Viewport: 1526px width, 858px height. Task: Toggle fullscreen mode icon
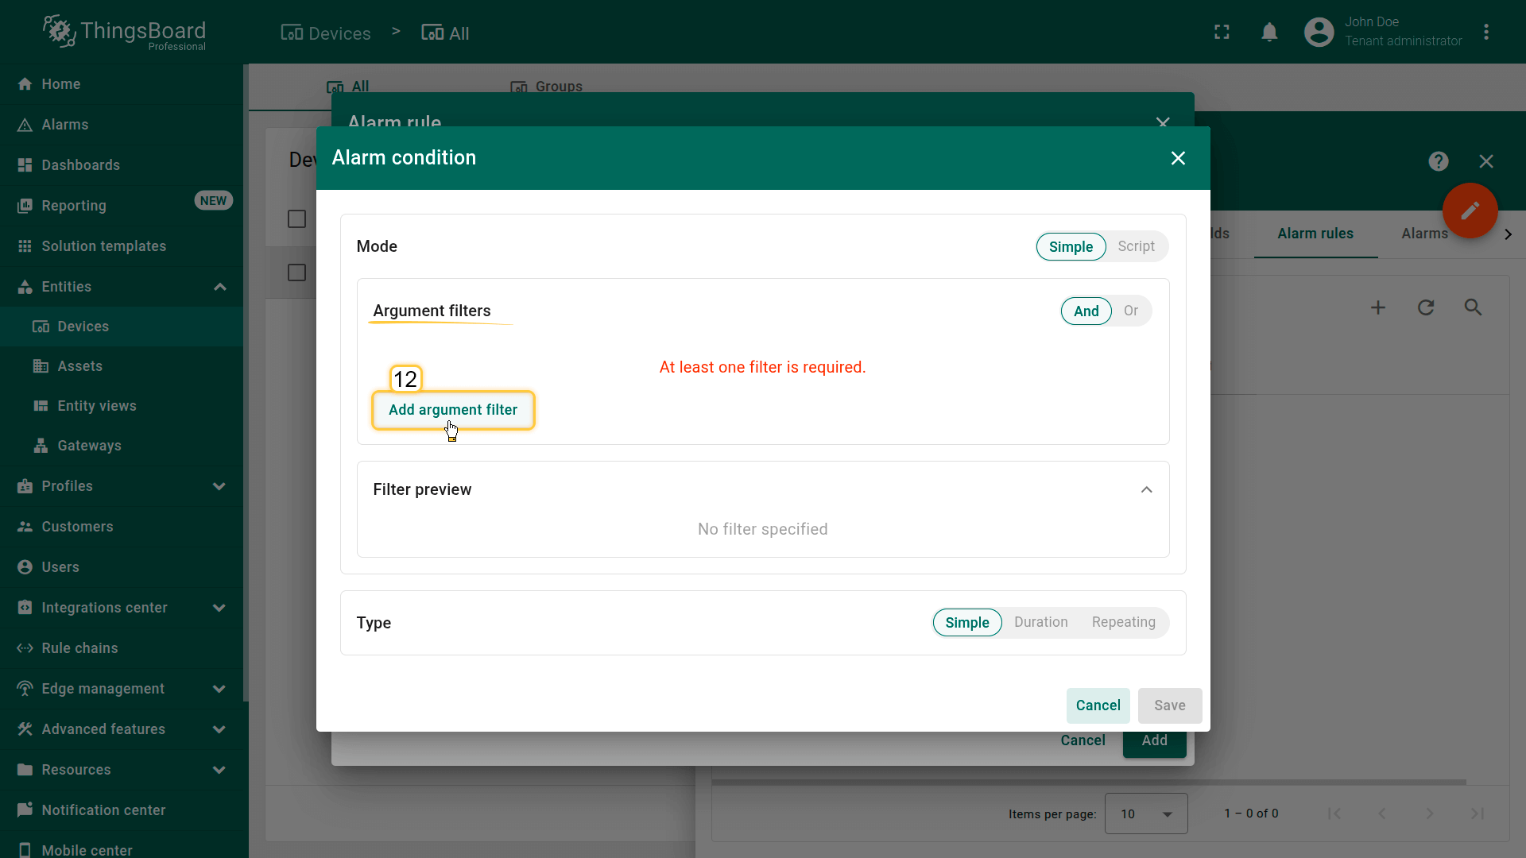(1222, 33)
